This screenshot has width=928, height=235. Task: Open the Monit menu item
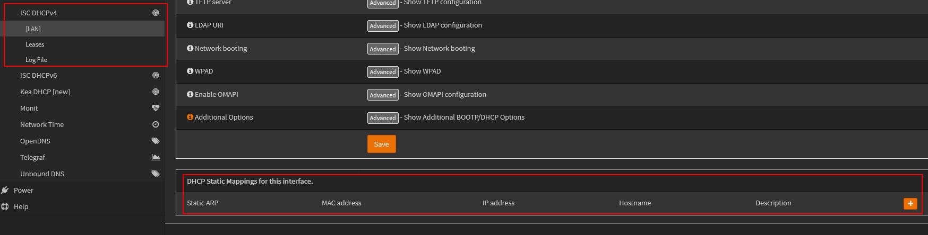pyautogui.click(x=82, y=108)
